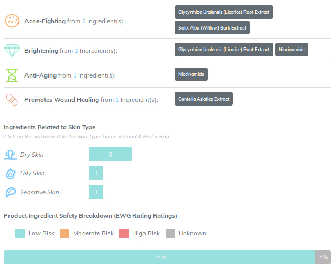Image resolution: width=336 pixels, height=268 pixels.
Task: Click Niacinamide tag in Anti-Aging row
Action: coord(191,74)
